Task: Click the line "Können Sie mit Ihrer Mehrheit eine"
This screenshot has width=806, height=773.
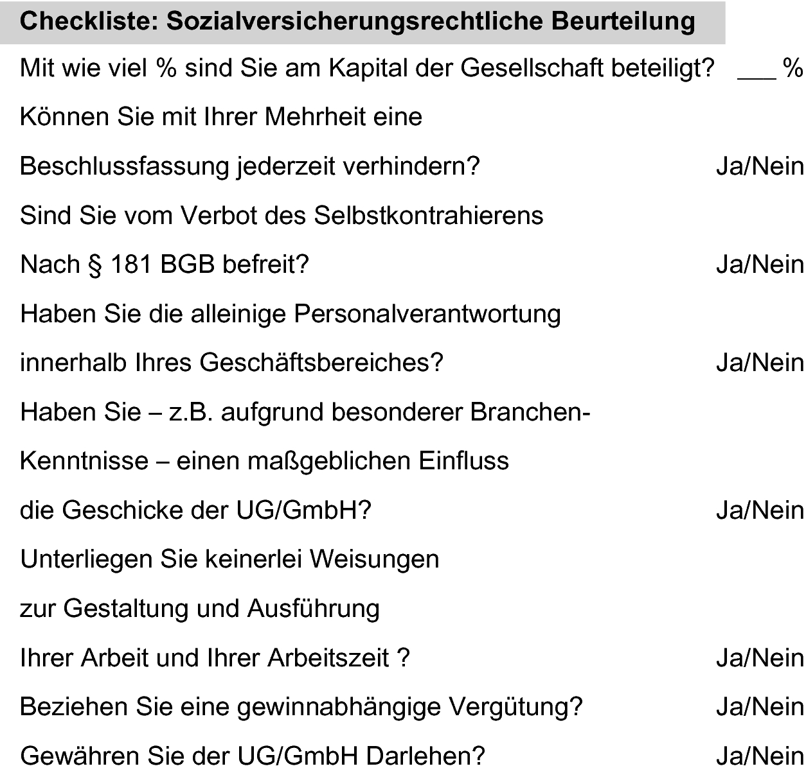Action: 221,117
